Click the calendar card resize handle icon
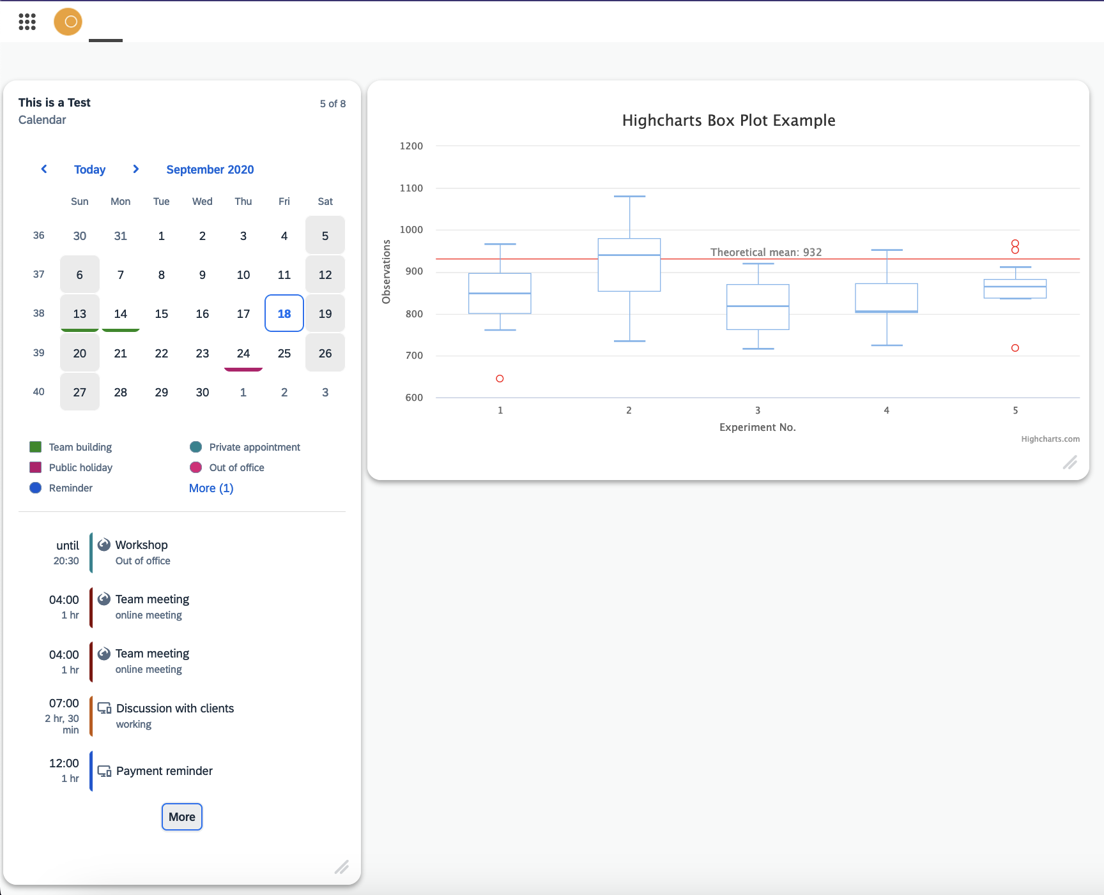This screenshot has width=1104, height=895. (342, 867)
